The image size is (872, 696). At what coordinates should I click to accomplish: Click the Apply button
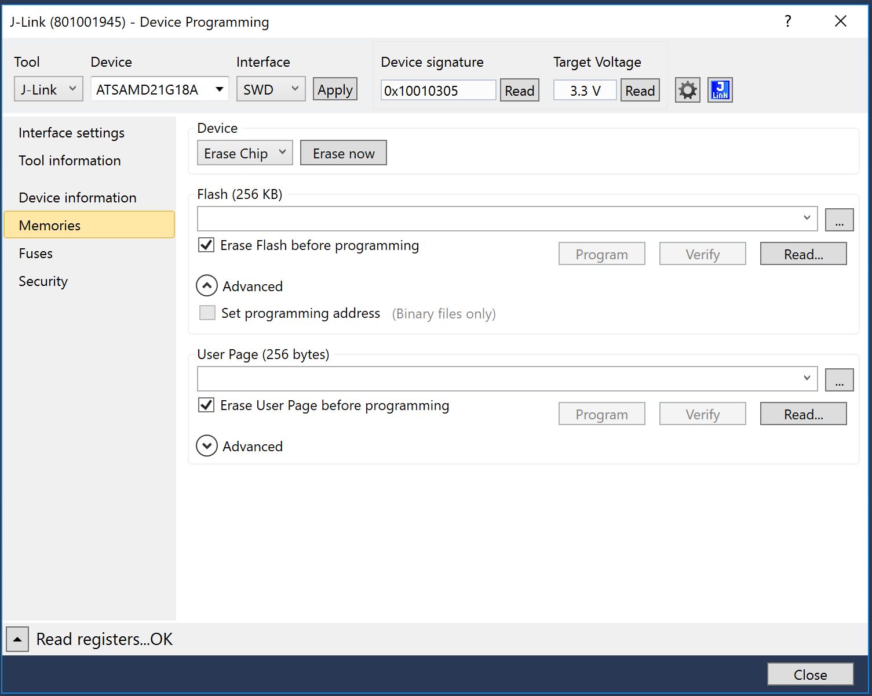click(335, 89)
